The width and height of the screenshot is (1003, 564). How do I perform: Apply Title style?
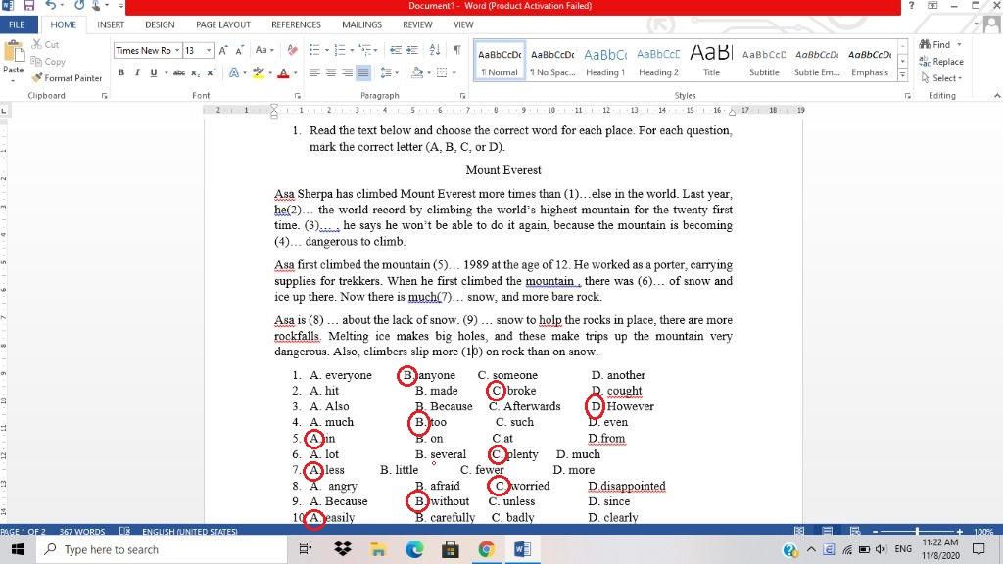tap(711, 62)
